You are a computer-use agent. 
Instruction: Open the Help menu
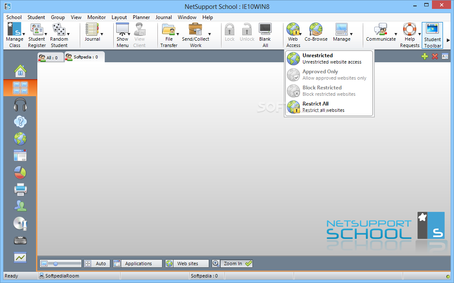click(207, 17)
